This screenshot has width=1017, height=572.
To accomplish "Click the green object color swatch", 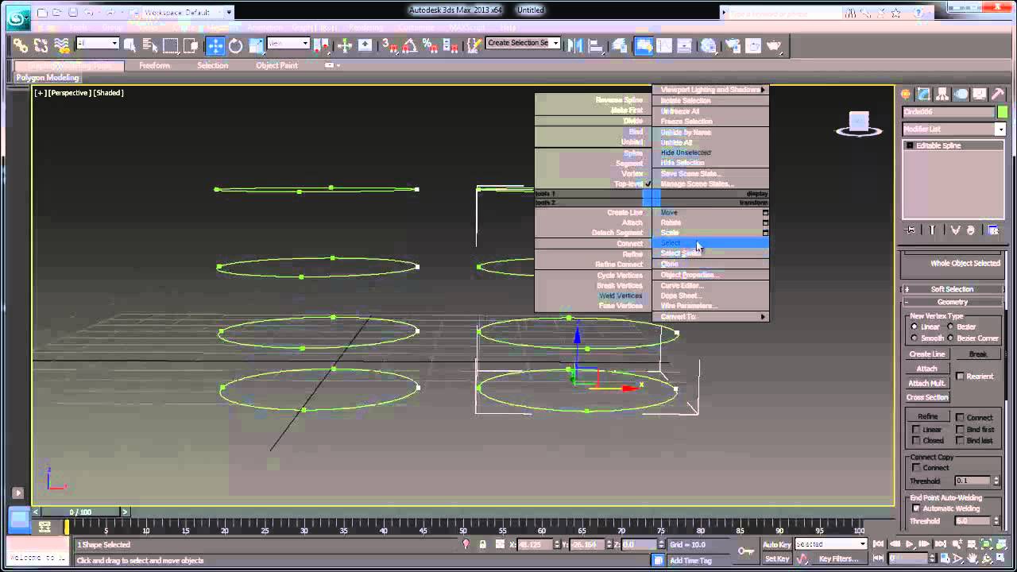I will (x=1002, y=112).
